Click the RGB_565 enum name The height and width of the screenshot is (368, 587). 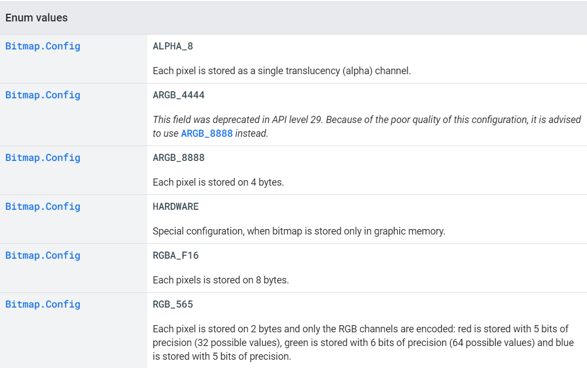(173, 304)
